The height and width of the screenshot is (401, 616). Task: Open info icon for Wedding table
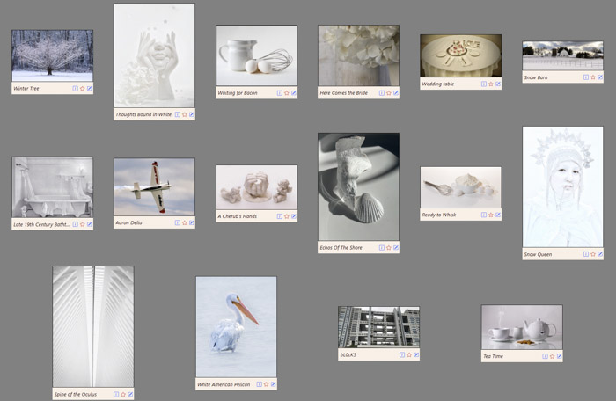483,84
